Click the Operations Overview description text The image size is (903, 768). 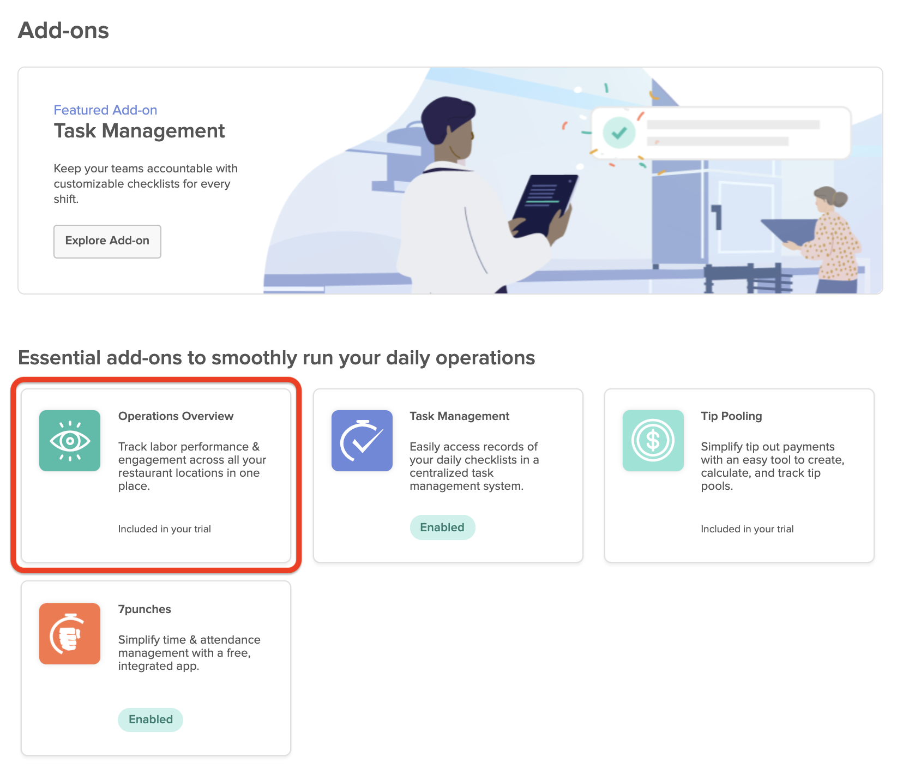tap(192, 466)
